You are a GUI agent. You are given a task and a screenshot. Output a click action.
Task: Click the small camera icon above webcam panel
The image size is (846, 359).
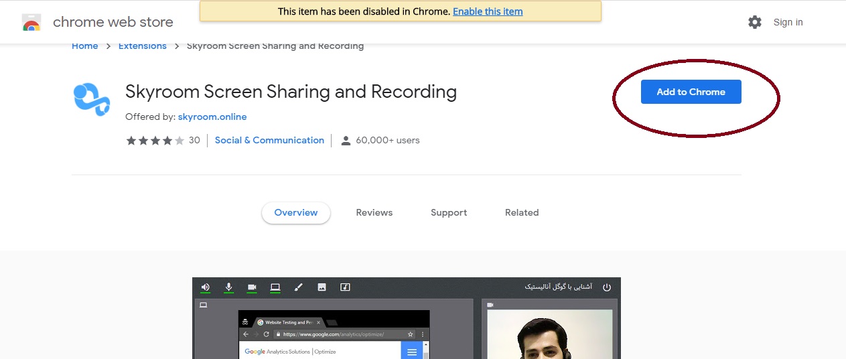coord(490,305)
